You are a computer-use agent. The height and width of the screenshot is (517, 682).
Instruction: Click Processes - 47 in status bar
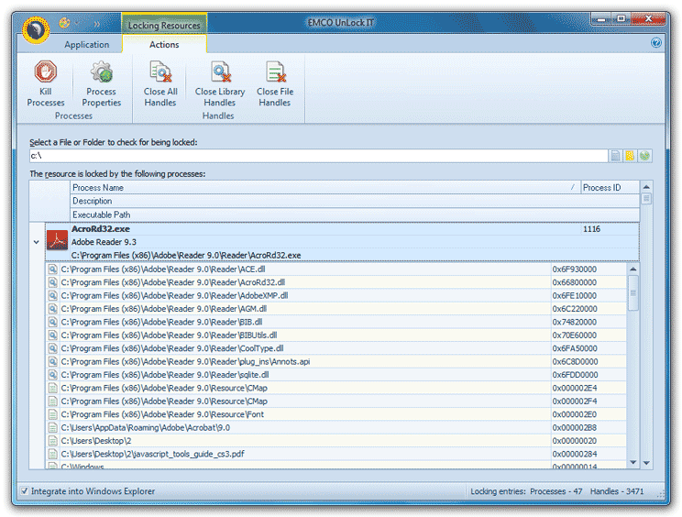(x=555, y=491)
